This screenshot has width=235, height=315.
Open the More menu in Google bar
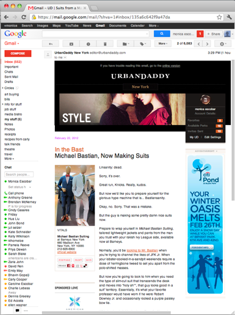tap(154, 26)
